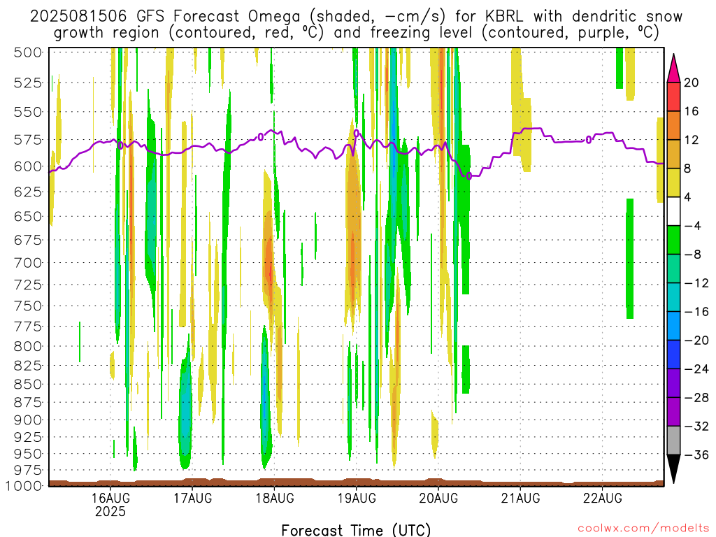The height and width of the screenshot is (537, 716).
Task: Click the 700 pressure level label
Action: point(28,263)
